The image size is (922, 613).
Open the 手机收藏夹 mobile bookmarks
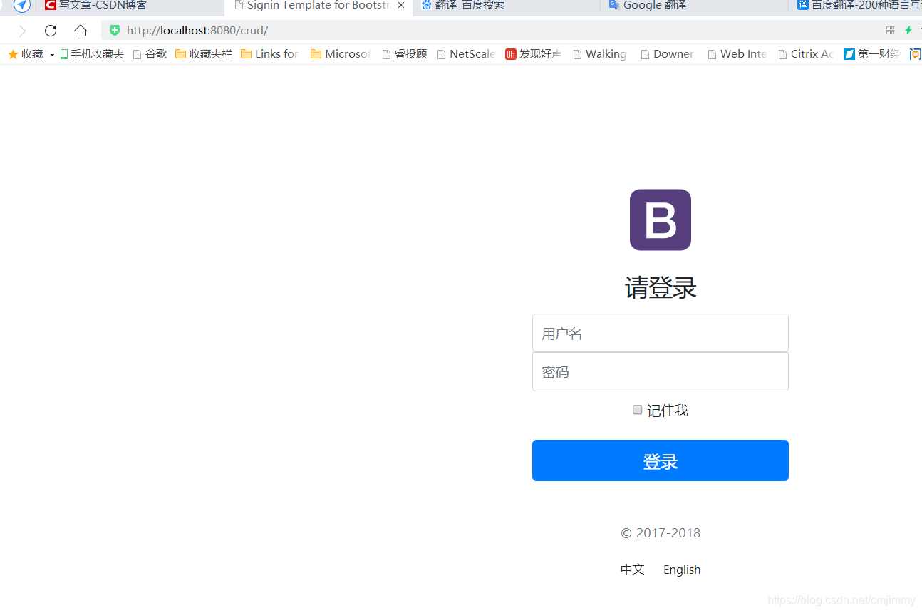[92, 54]
